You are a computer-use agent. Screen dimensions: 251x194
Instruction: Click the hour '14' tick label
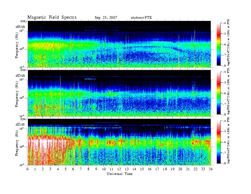134,169
